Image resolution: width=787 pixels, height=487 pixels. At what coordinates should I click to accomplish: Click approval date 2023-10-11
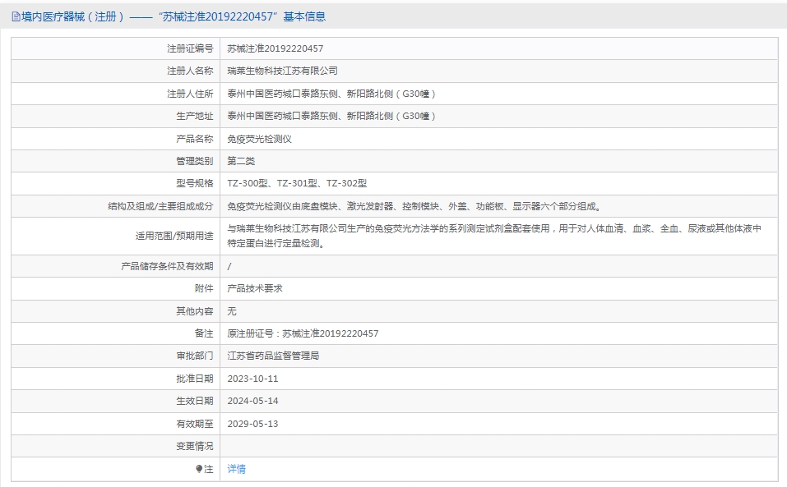point(252,379)
